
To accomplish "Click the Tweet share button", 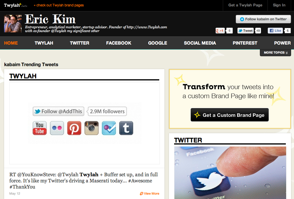I will (246, 31).
